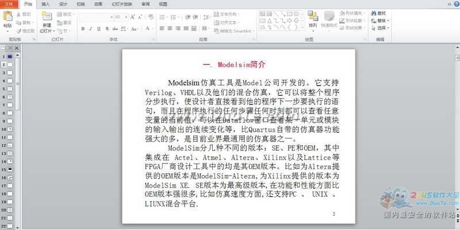Open the File (文件) tab

pos(9,4)
